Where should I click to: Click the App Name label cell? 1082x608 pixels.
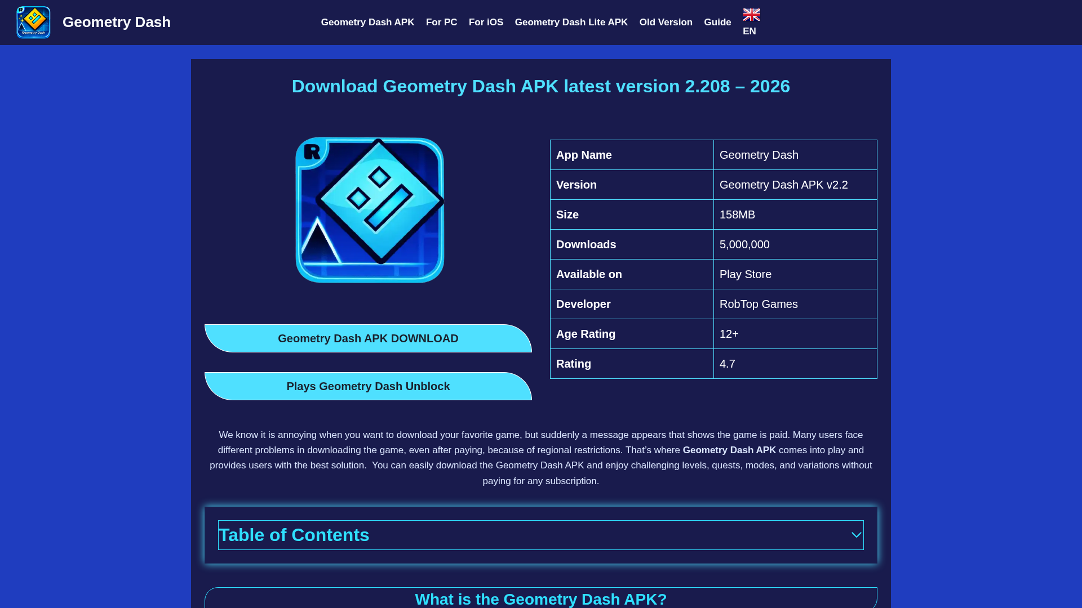click(x=632, y=155)
